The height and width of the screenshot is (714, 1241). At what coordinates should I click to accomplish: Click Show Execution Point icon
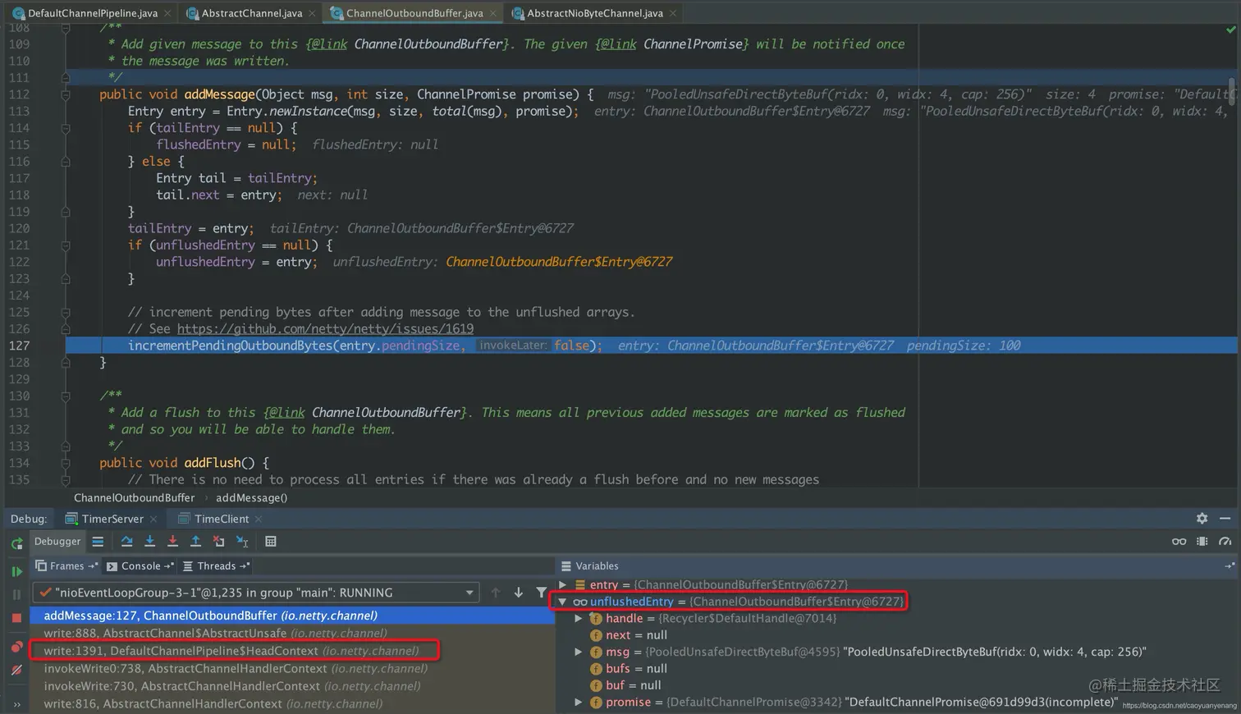point(98,542)
